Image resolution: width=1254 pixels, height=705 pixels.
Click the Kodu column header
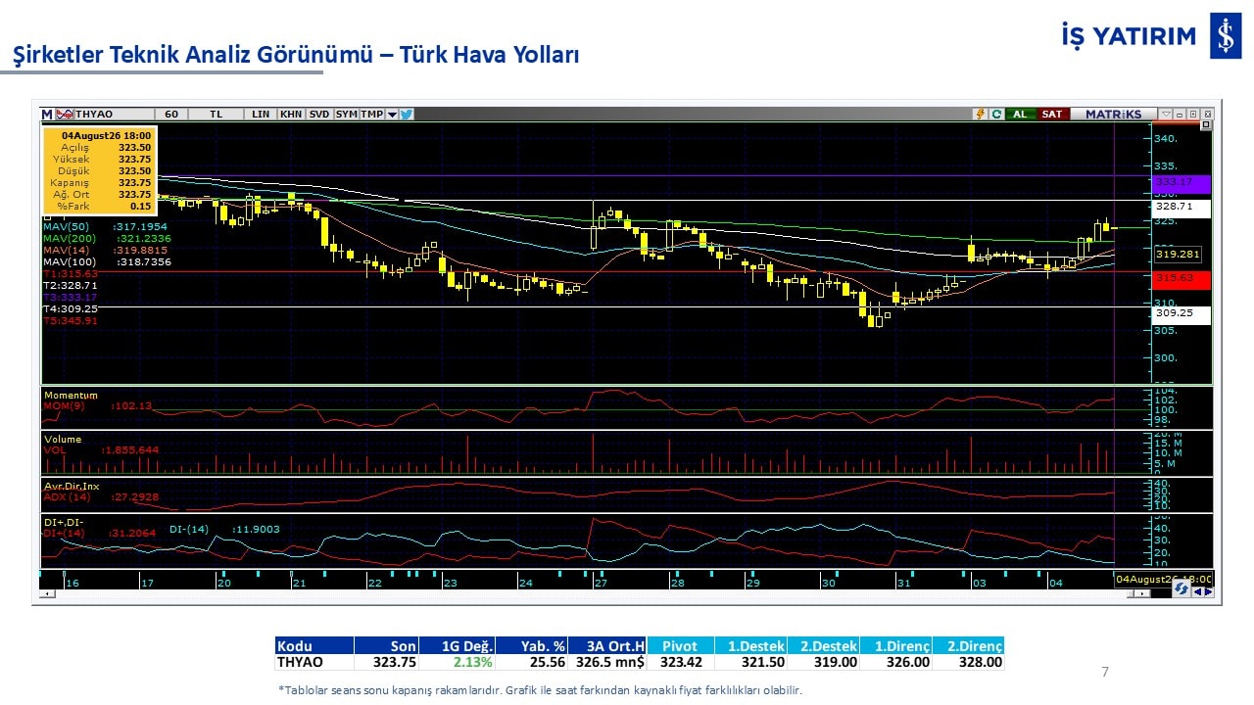pos(313,645)
